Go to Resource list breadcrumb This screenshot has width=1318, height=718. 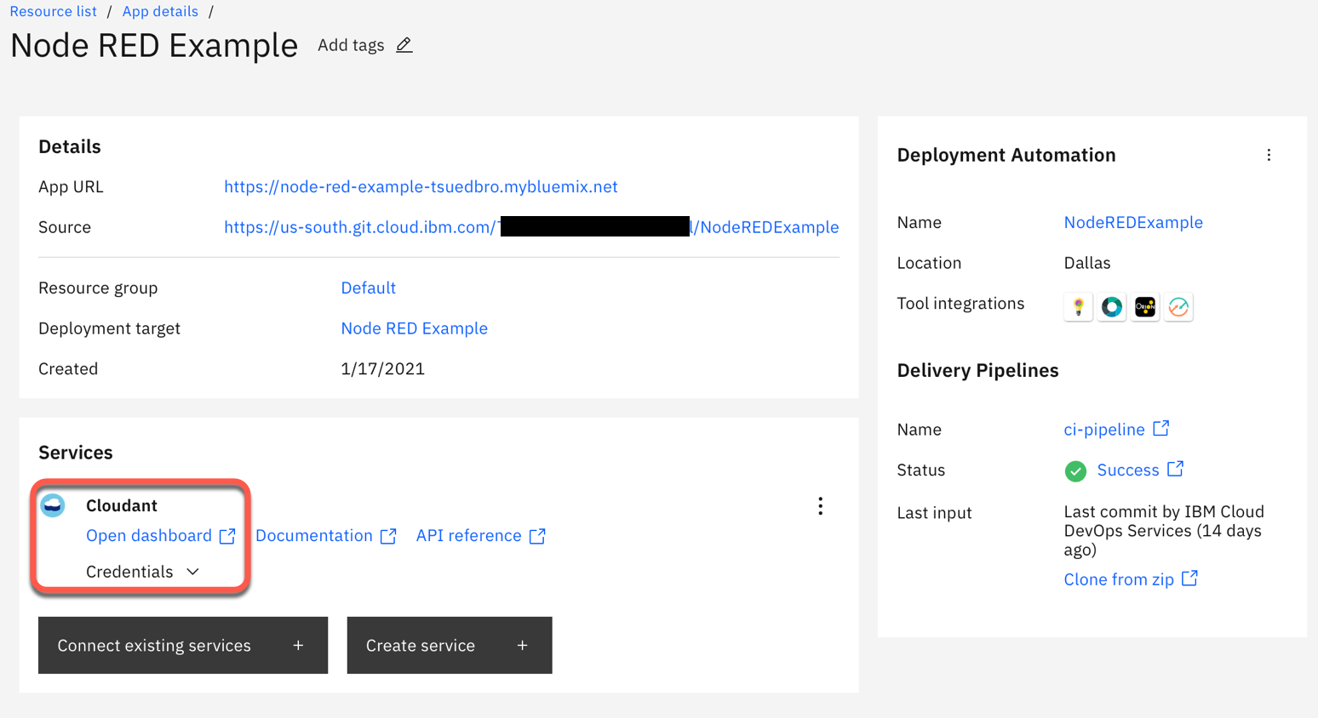coord(54,11)
